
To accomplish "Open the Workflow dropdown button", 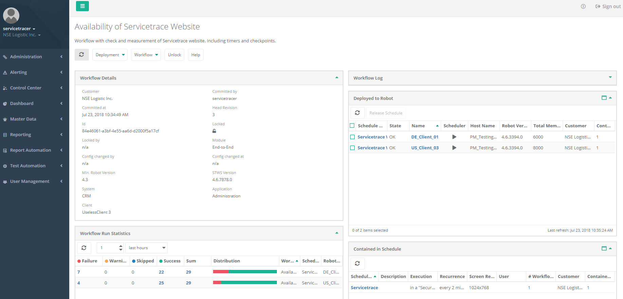I will (146, 55).
